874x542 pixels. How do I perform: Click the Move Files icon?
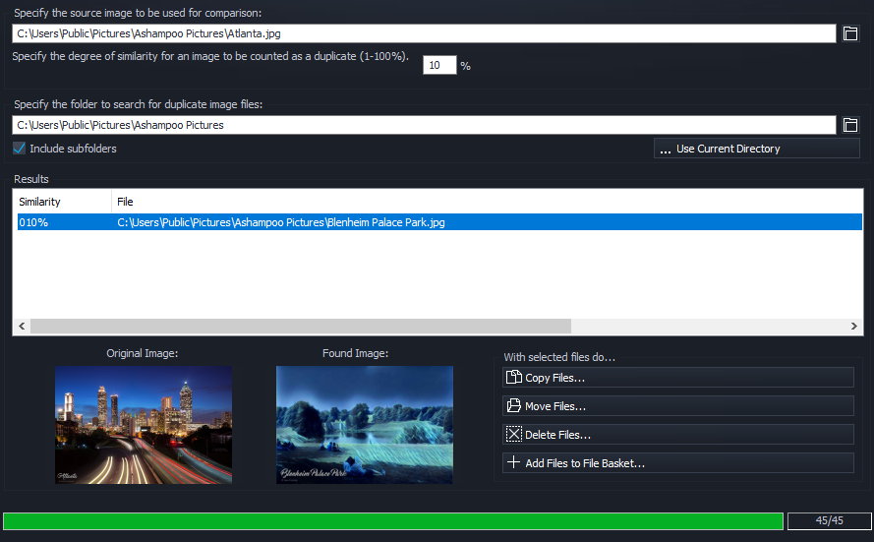click(x=513, y=406)
